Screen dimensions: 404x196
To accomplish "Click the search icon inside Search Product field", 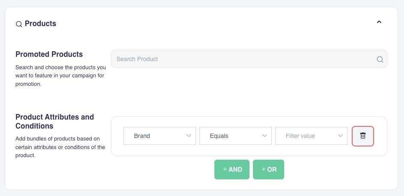I will tap(380, 59).
